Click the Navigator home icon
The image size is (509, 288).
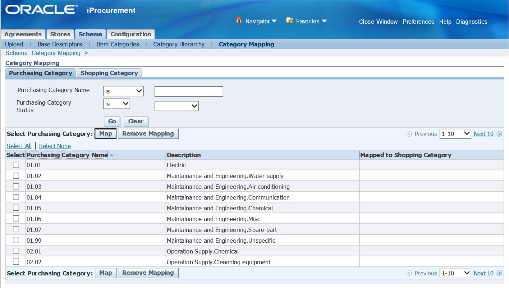click(x=239, y=20)
